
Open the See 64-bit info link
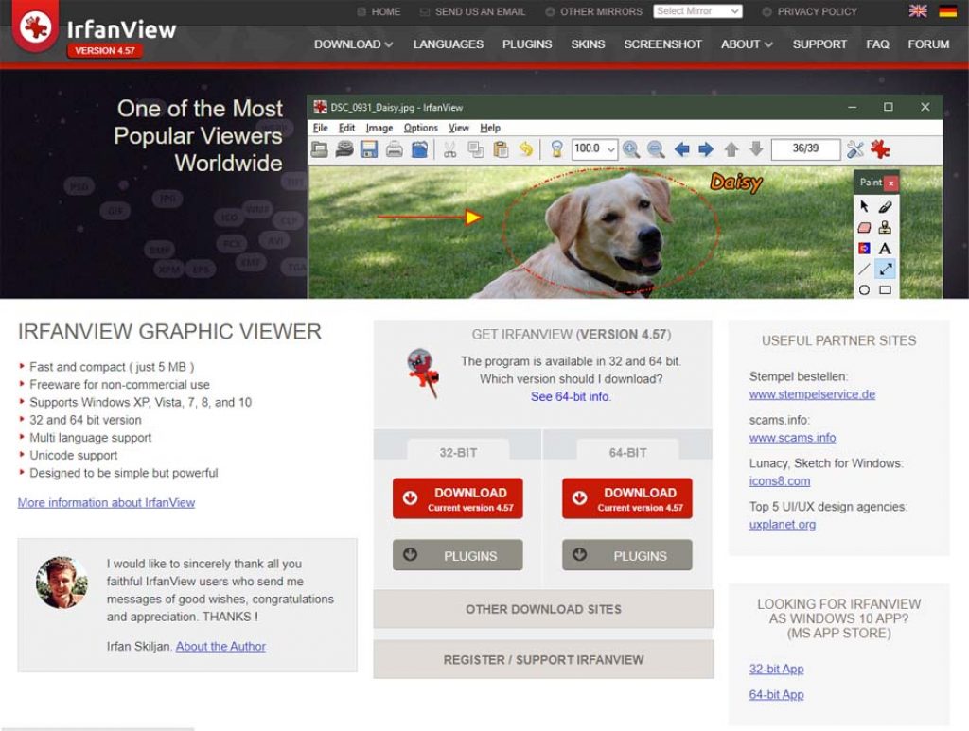pos(570,396)
